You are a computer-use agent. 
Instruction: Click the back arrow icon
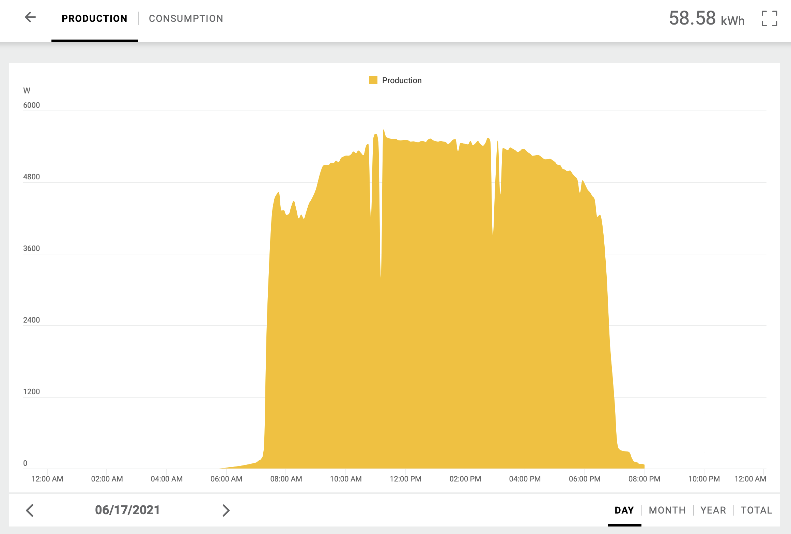(x=30, y=17)
